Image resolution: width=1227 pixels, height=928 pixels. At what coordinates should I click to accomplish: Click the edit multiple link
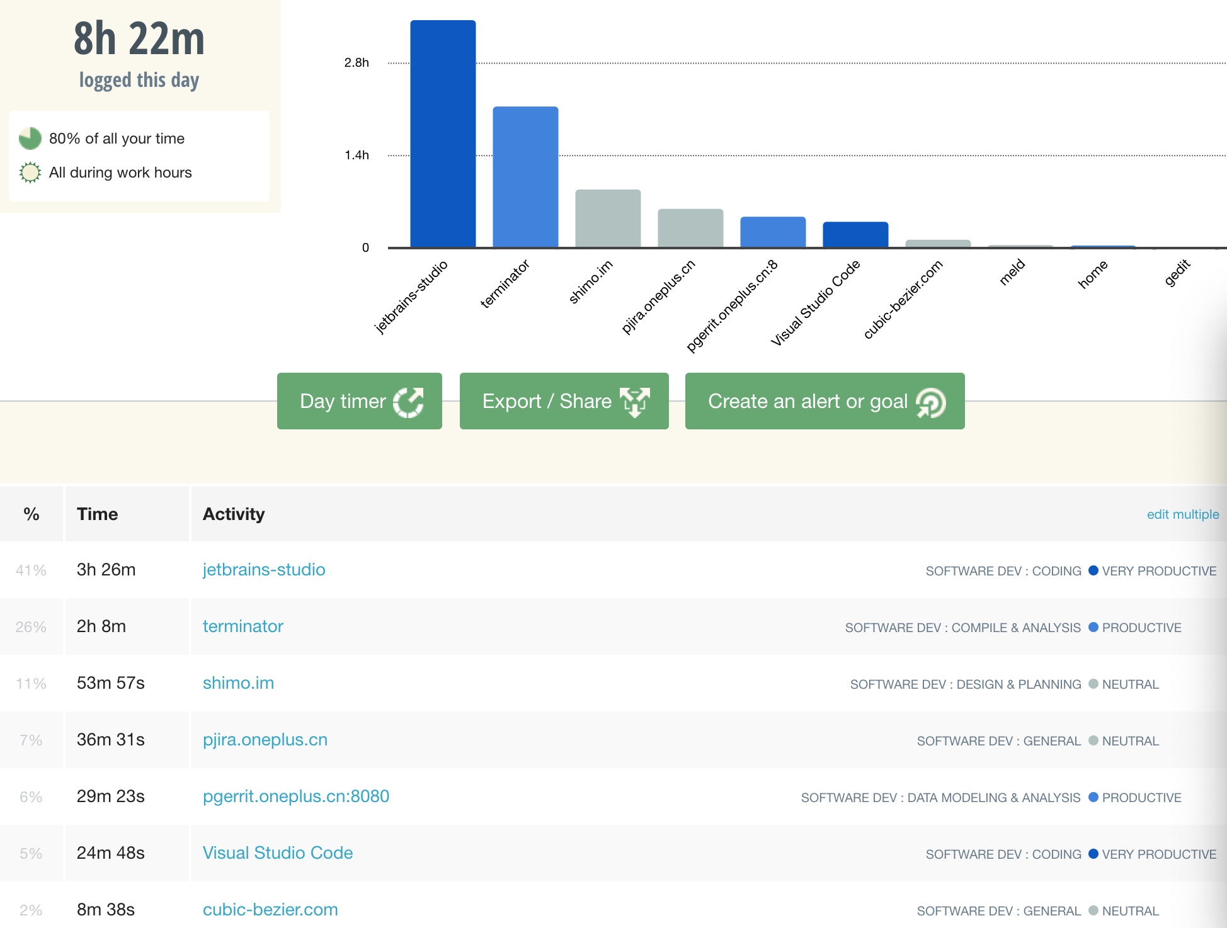(1182, 514)
